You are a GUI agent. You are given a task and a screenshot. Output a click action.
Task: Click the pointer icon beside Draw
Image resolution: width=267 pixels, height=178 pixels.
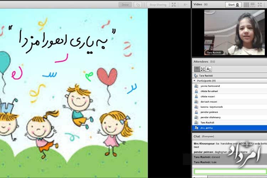click(137, 5)
